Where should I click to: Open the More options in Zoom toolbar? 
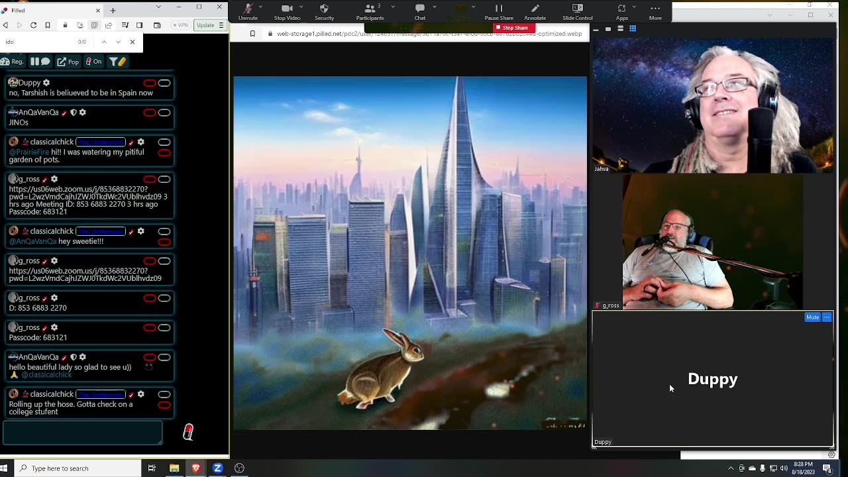pyautogui.click(x=655, y=11)
